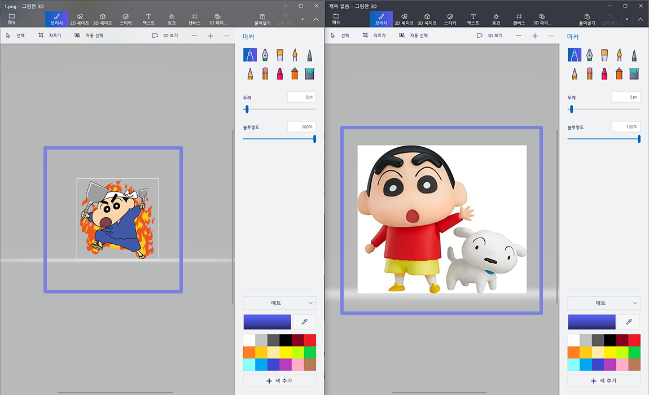Zoom in the left window canvas
649x395 pixels.
click(x=211, y=36)
